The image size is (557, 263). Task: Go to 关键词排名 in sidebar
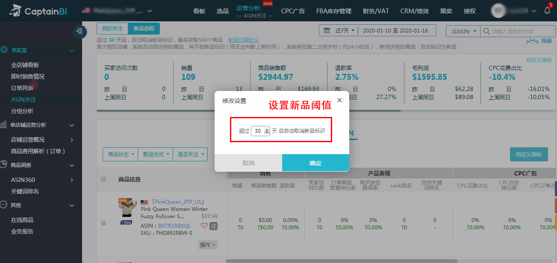(25, 191)
